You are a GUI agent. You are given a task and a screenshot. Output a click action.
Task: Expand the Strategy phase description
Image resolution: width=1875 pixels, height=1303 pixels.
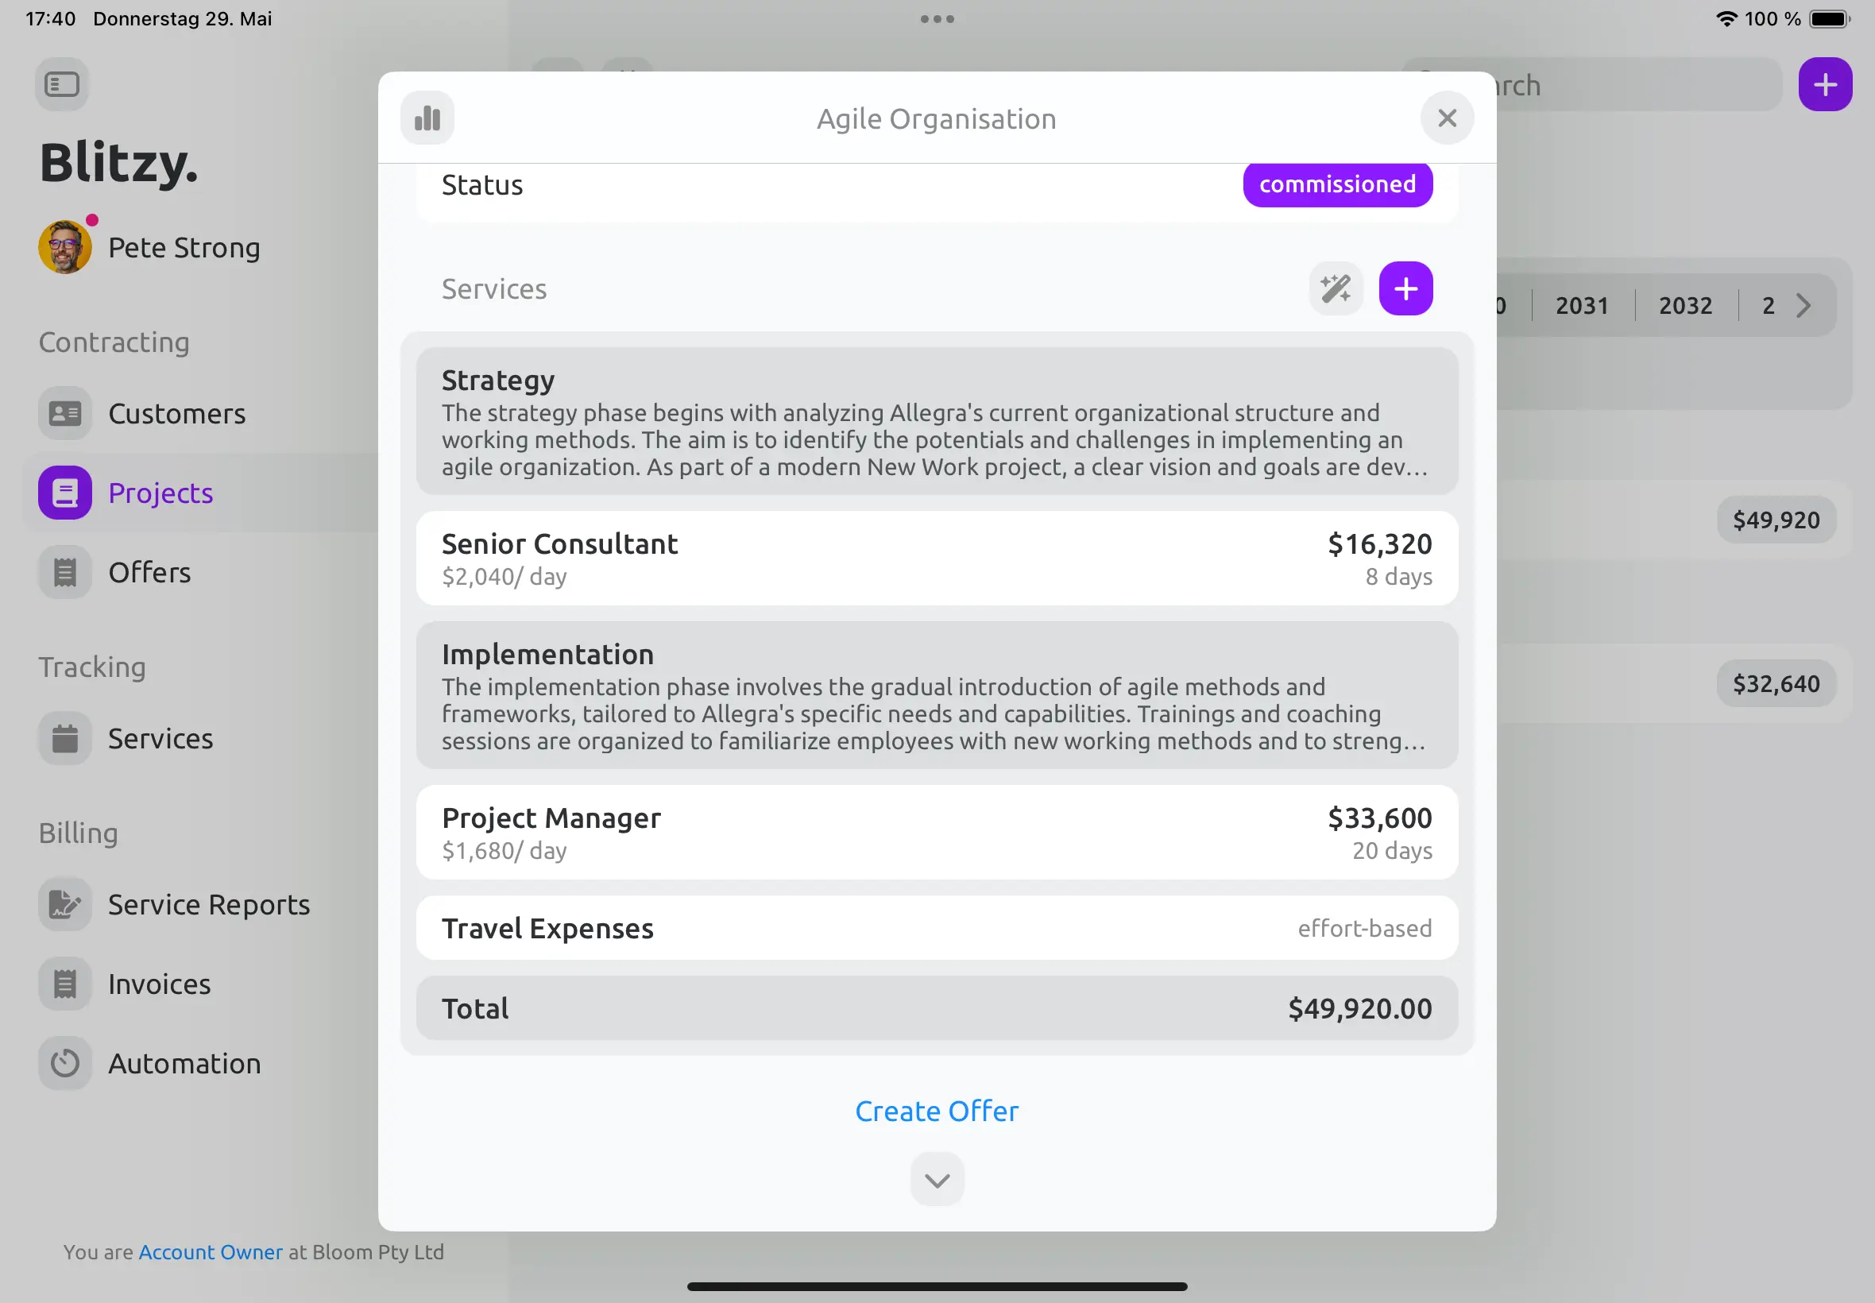coord(937,422)
